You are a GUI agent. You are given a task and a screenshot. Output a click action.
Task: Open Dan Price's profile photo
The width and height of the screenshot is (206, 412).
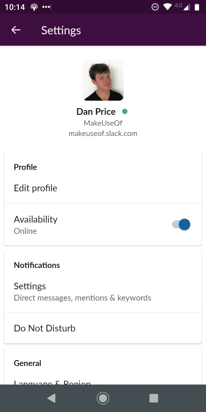[x=103, y=80]
